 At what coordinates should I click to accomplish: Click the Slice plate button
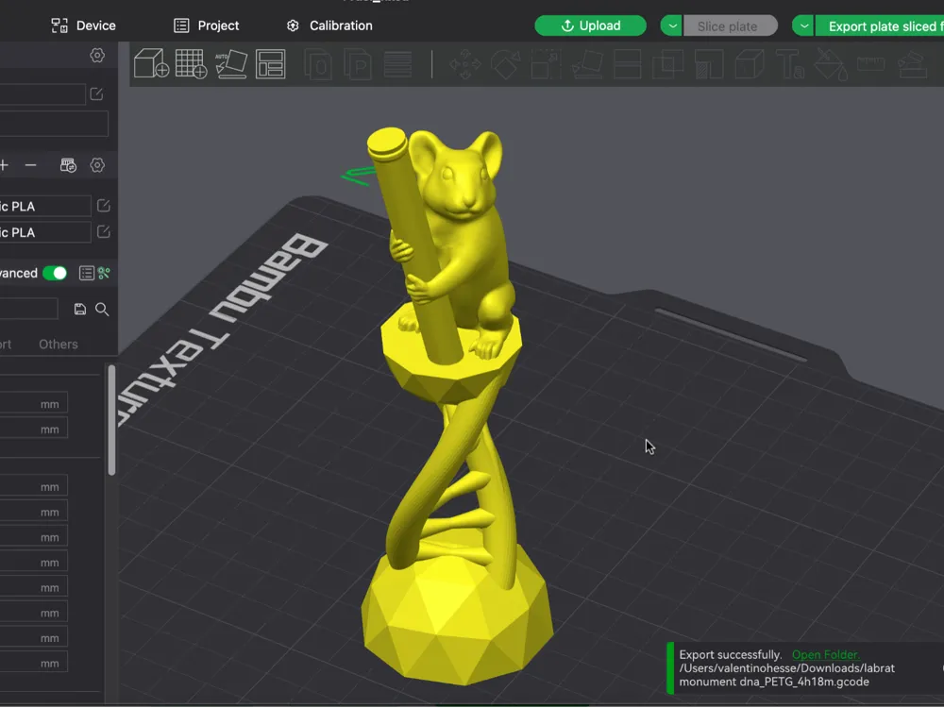pos(731,25)
